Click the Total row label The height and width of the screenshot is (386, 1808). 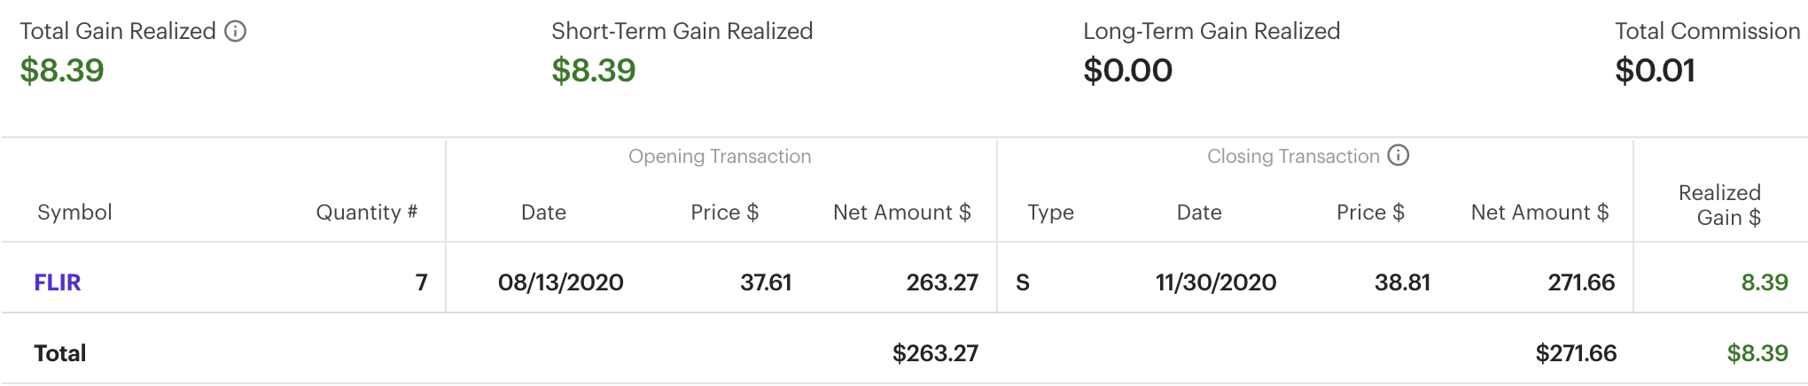point(60,353)
